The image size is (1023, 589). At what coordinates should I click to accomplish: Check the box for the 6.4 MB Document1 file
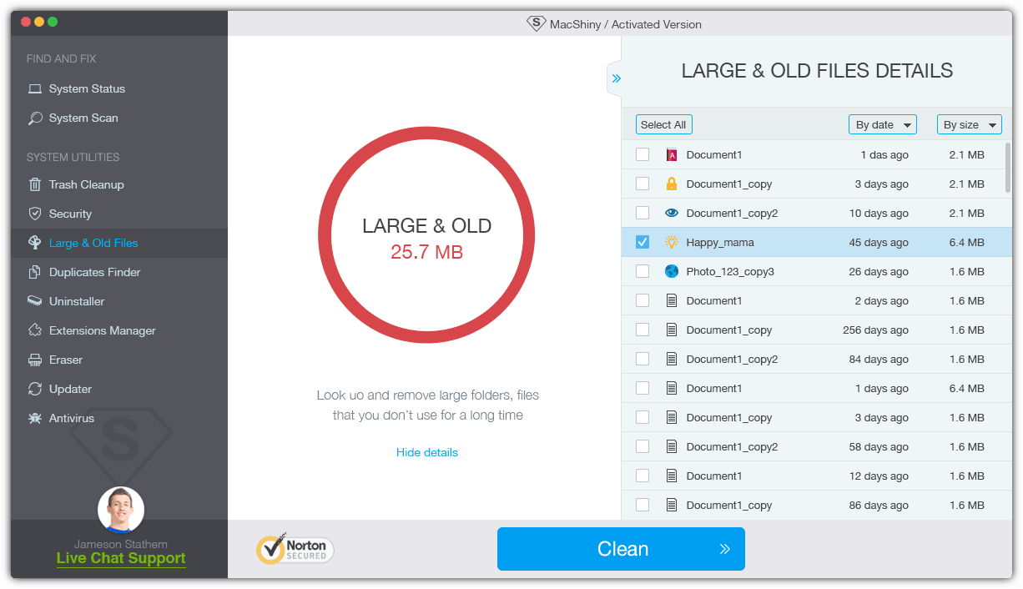tap(643, 388)
